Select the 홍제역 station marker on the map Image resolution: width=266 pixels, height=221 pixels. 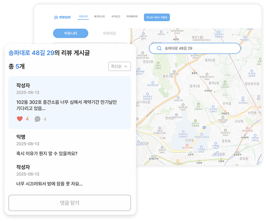[194, 71]
